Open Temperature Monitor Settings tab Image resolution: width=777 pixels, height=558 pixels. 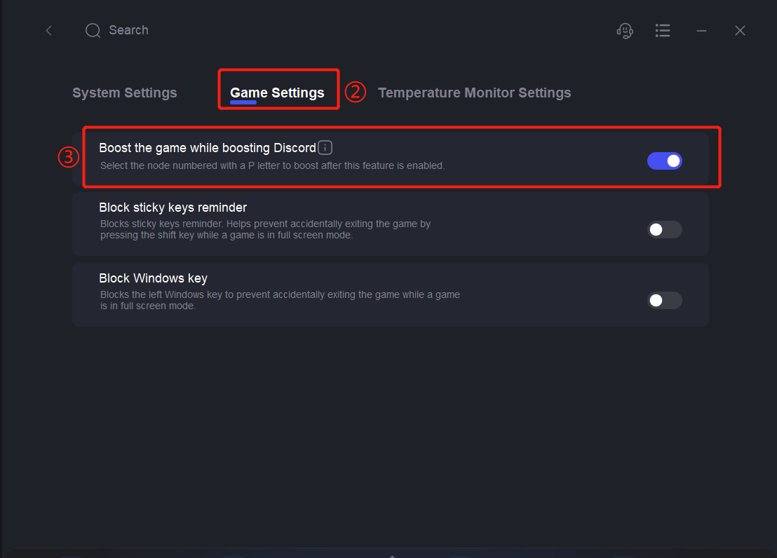click(x=474, y=92)
